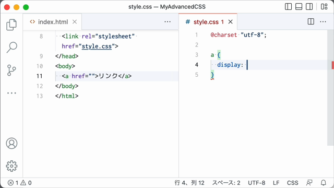Click the </html> closing tag
This screenshot has width=334, height=188.
[67, 96]
